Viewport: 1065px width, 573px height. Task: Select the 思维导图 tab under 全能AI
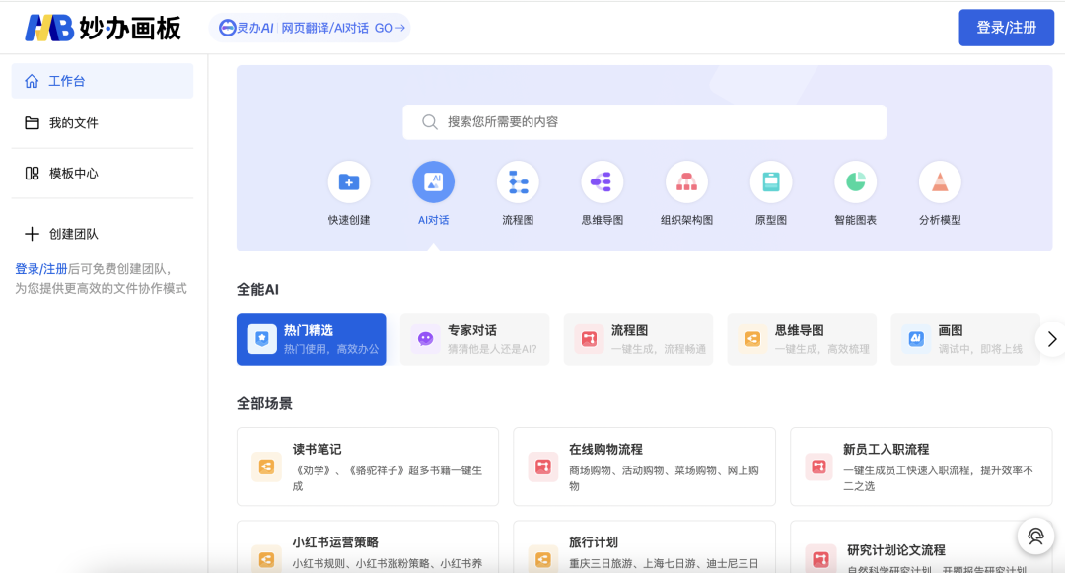click(x=802, y=339)
